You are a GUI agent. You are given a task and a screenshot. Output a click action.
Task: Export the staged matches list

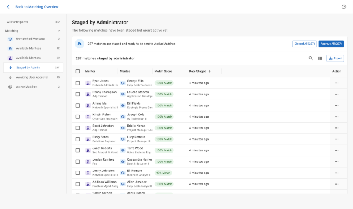point(335,58)
